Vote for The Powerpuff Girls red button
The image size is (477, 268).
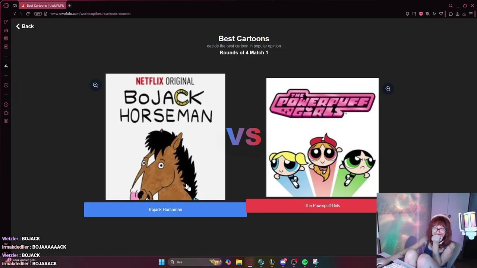point(311,205)
